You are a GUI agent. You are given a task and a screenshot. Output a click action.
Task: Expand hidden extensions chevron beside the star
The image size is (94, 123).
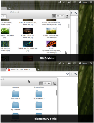[72, 74]
